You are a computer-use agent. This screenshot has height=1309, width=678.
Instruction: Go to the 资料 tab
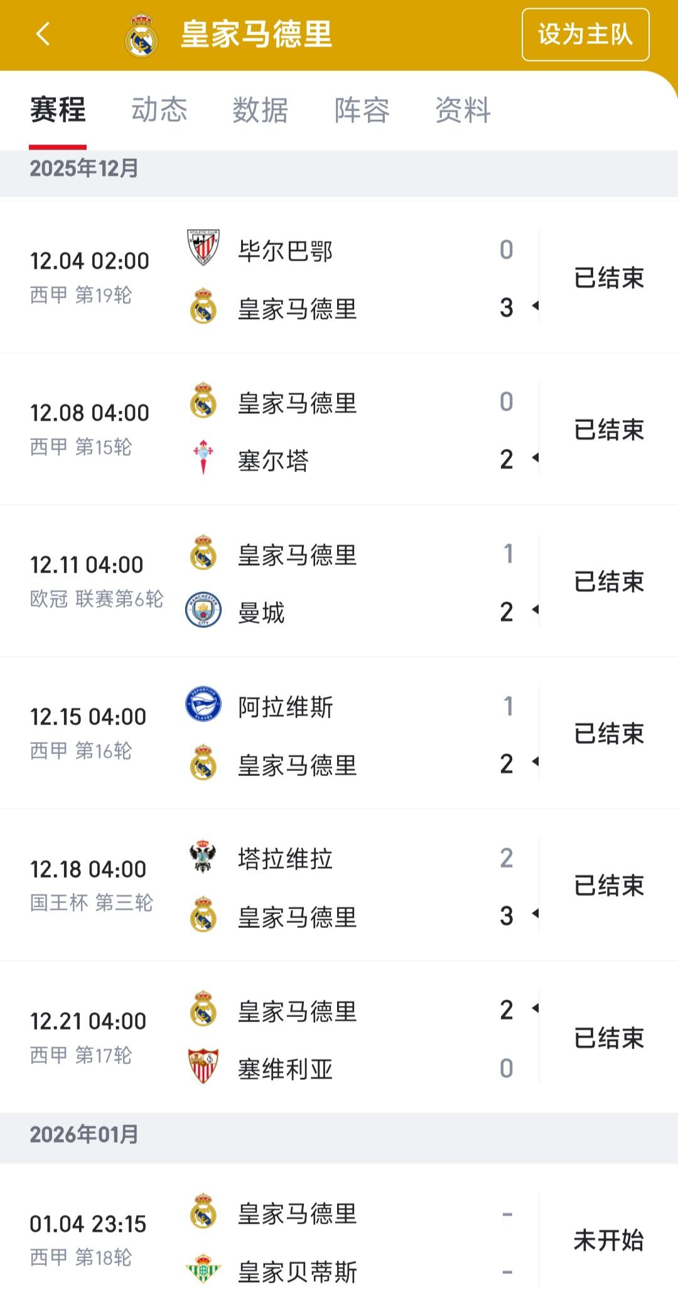pos(463,110)
